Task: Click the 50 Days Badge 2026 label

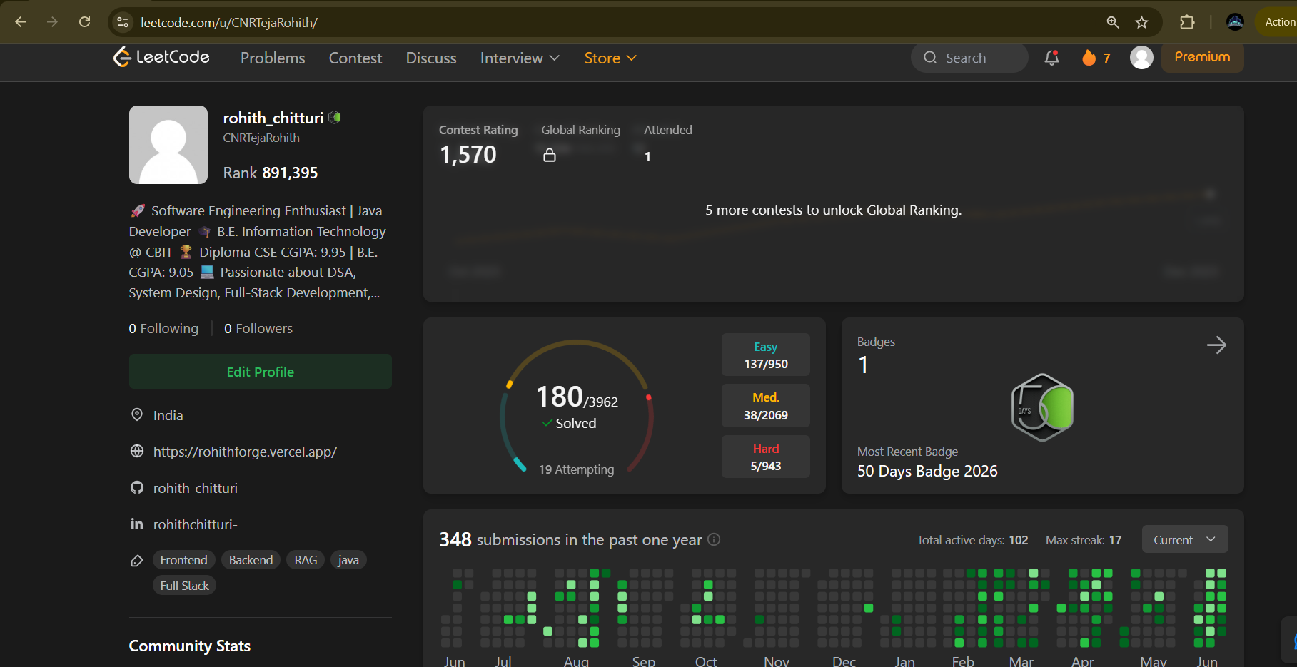Action: pyautogui.click(x=927, y=472)
